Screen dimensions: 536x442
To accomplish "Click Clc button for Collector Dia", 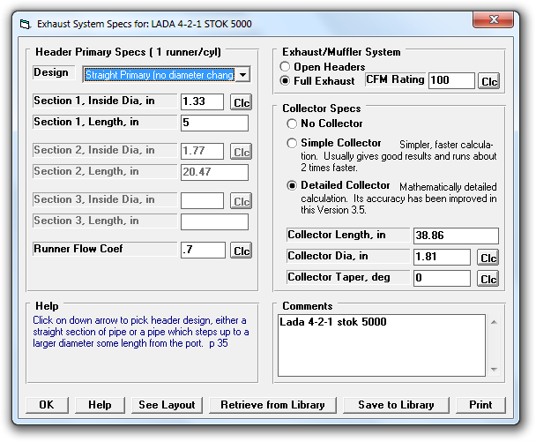I will [x=488, y=258].
